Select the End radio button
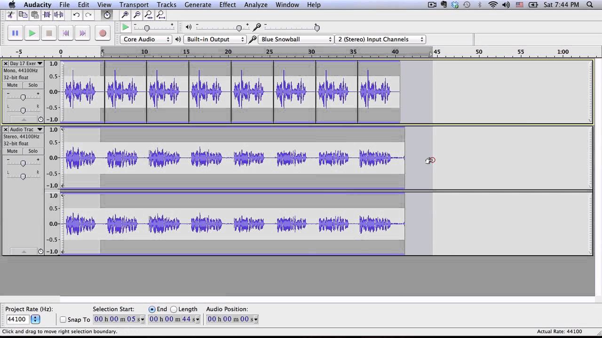Screen dimensions: 602x338 point(152,309)
